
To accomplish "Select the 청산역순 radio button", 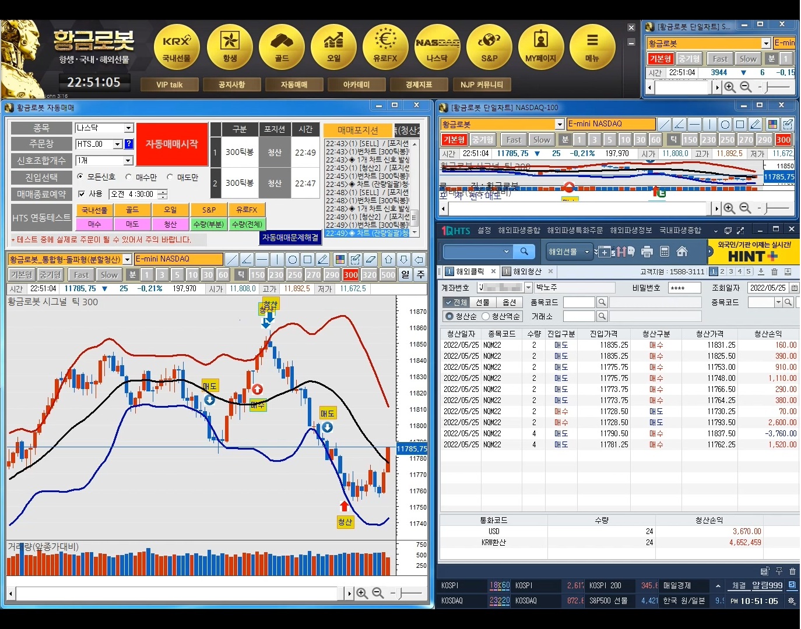I will [x=485, y=316].
